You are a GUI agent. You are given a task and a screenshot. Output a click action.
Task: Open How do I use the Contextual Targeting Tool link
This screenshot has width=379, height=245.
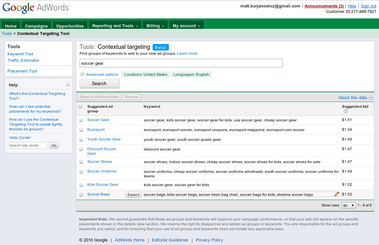point(35,124)
